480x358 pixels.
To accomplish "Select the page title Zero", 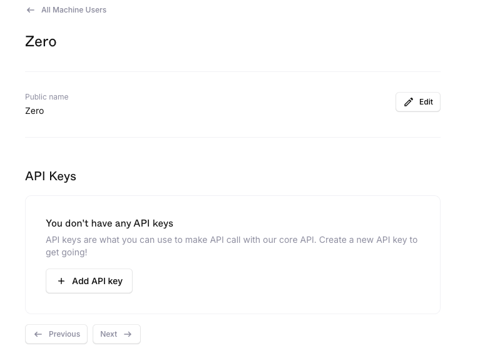I will [x=41, y=41].
